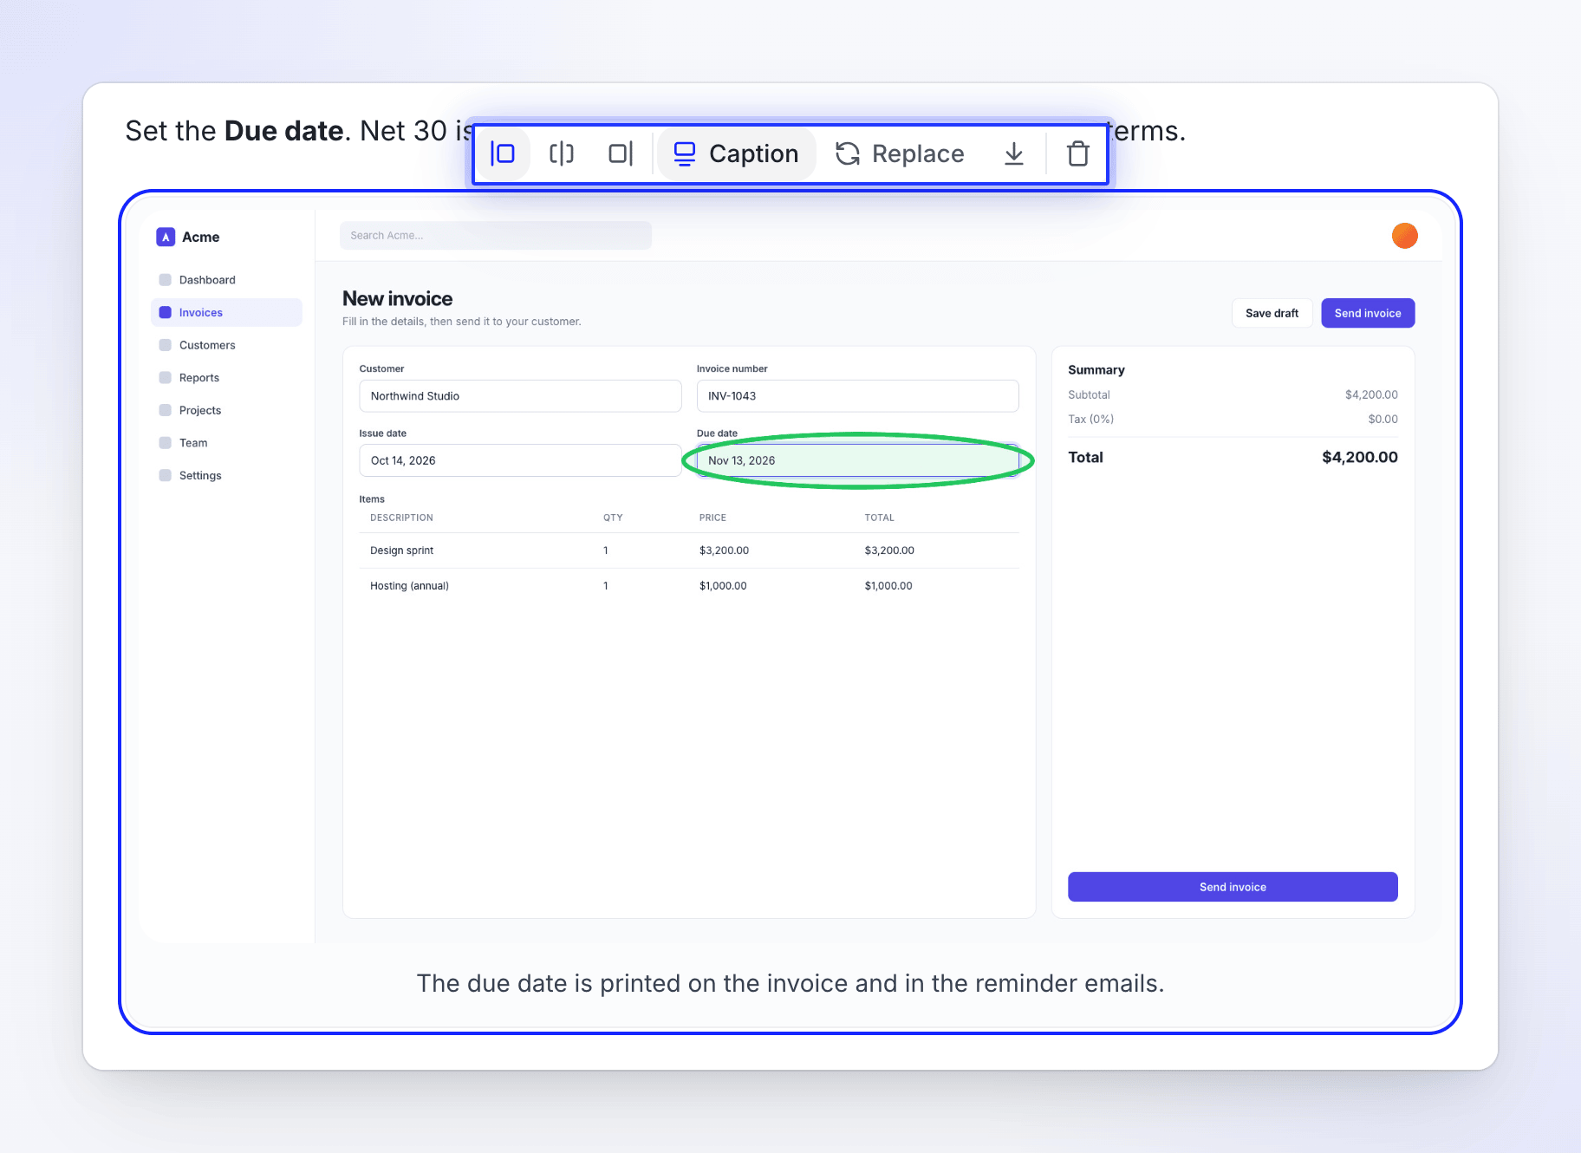1581x1153 pixels.
Task: Click the Send invoice button in Summary
Action: (x=1233, y=887)
